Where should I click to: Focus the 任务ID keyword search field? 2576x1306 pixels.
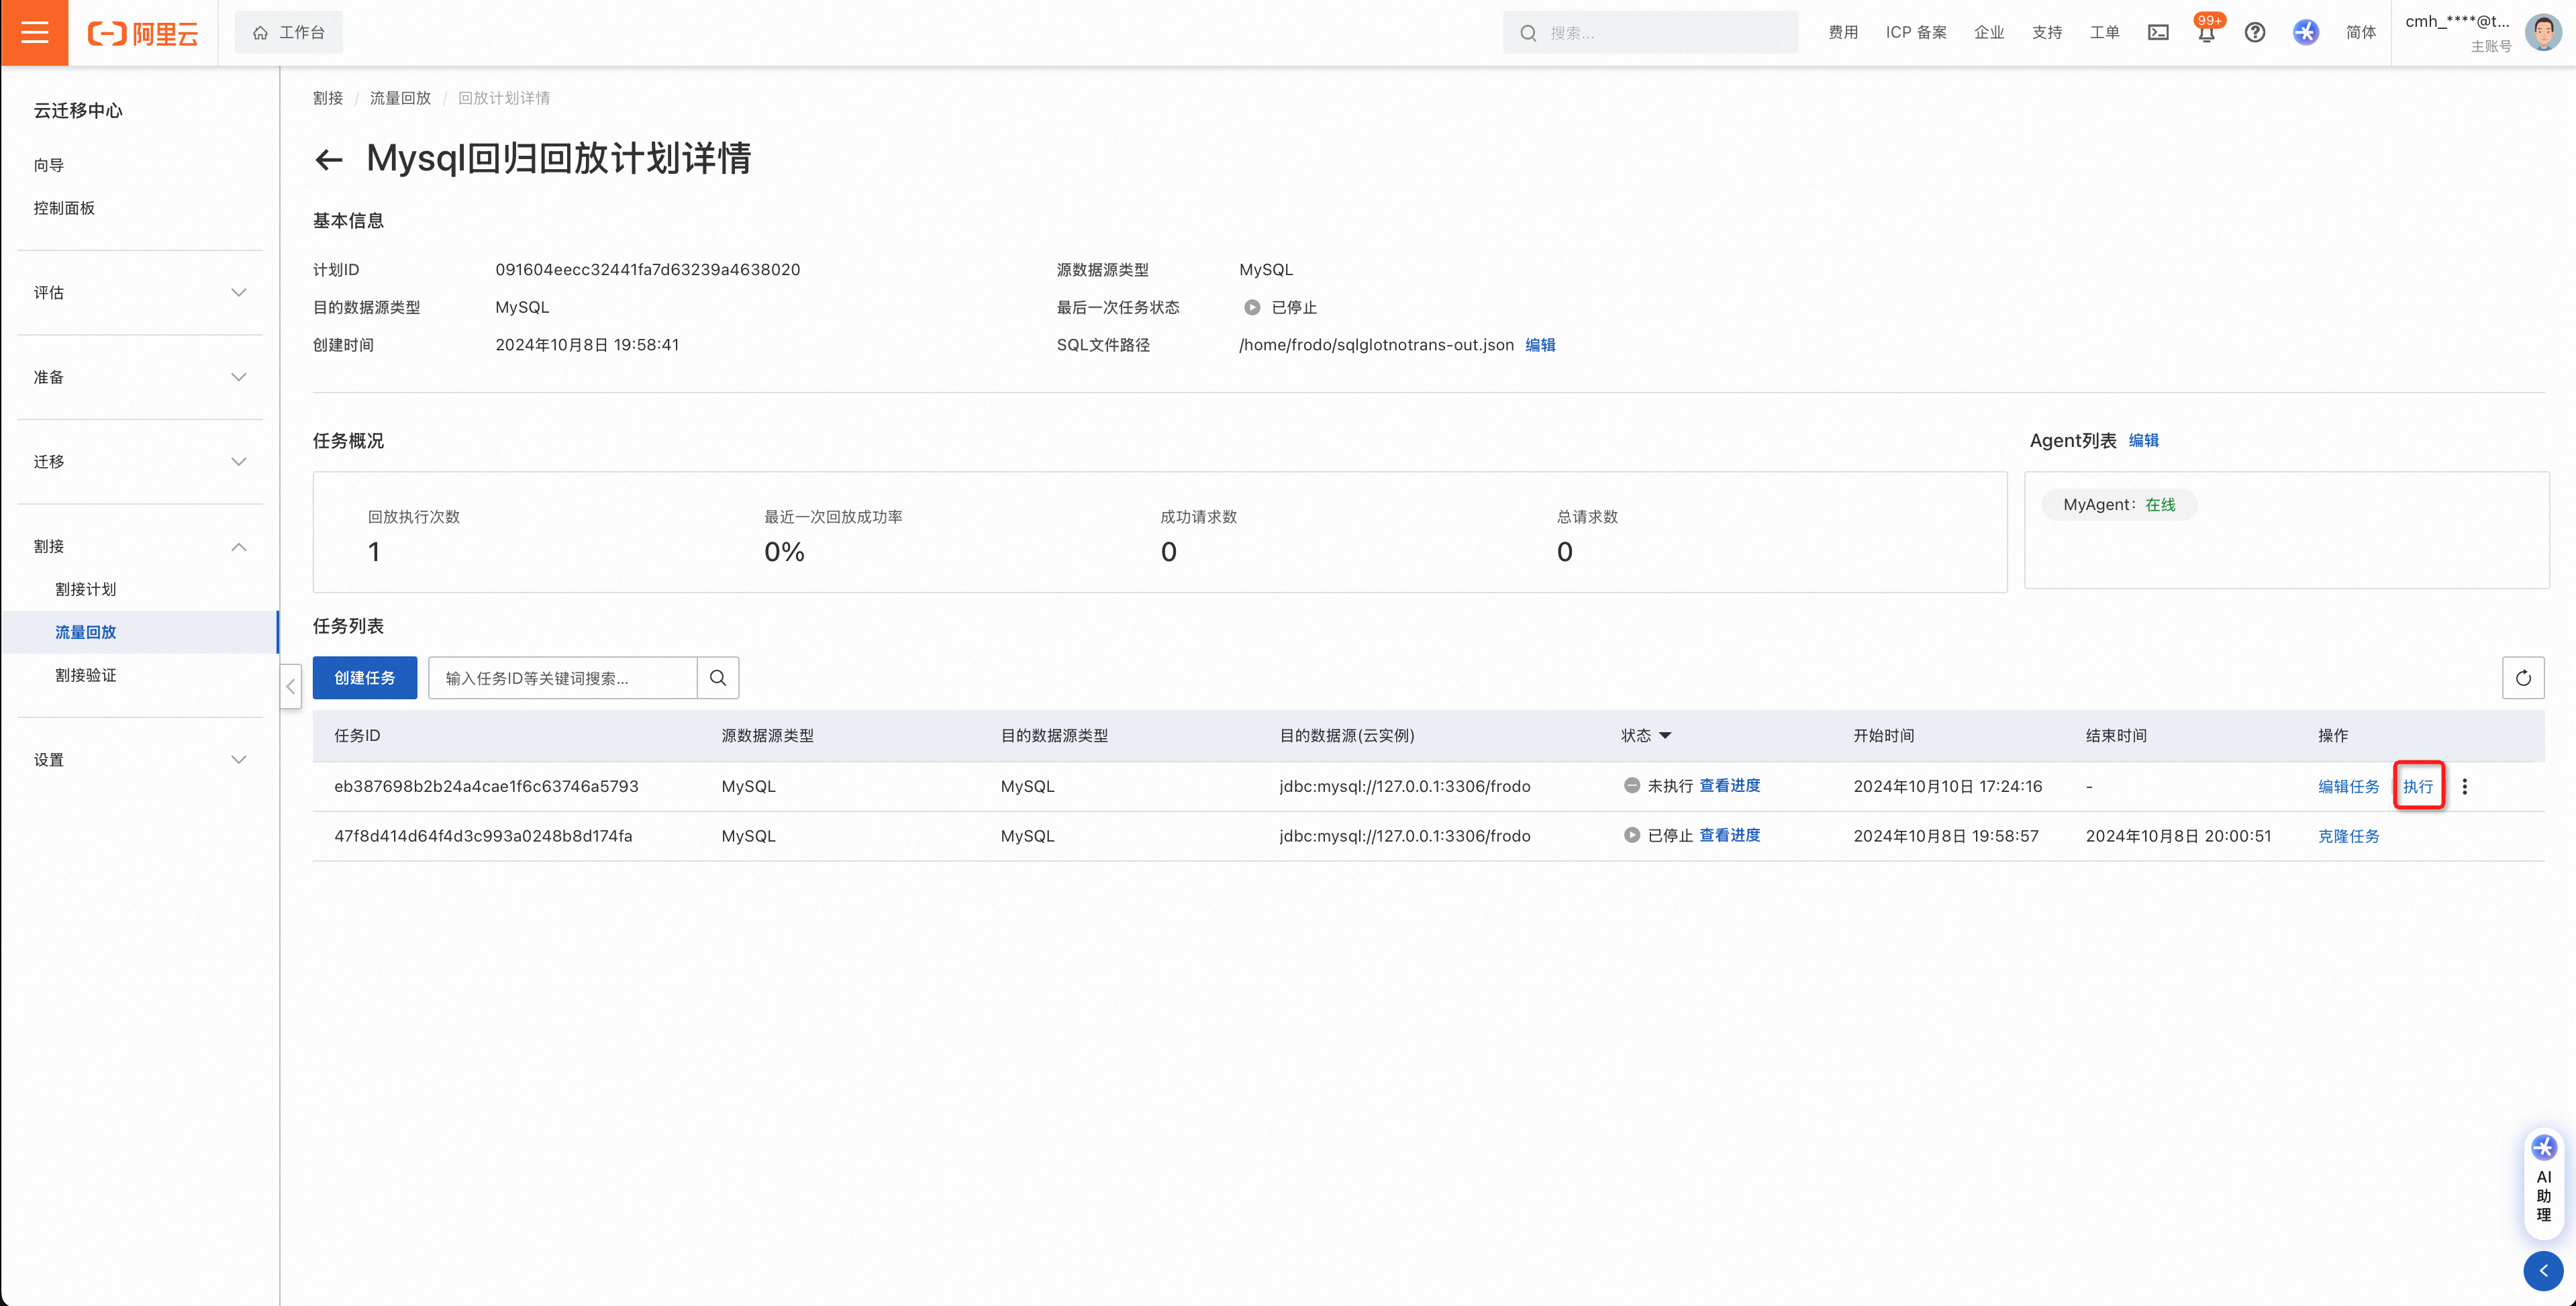click(x=563, y=678)
